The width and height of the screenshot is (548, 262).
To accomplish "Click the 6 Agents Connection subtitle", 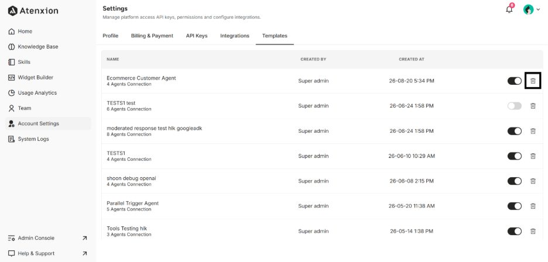I will (x=129, y=109).
